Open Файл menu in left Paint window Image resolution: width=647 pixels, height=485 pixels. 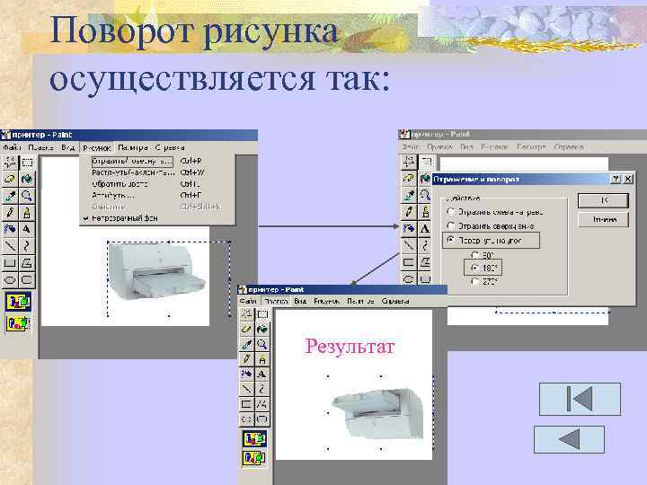tap(12, 147)
